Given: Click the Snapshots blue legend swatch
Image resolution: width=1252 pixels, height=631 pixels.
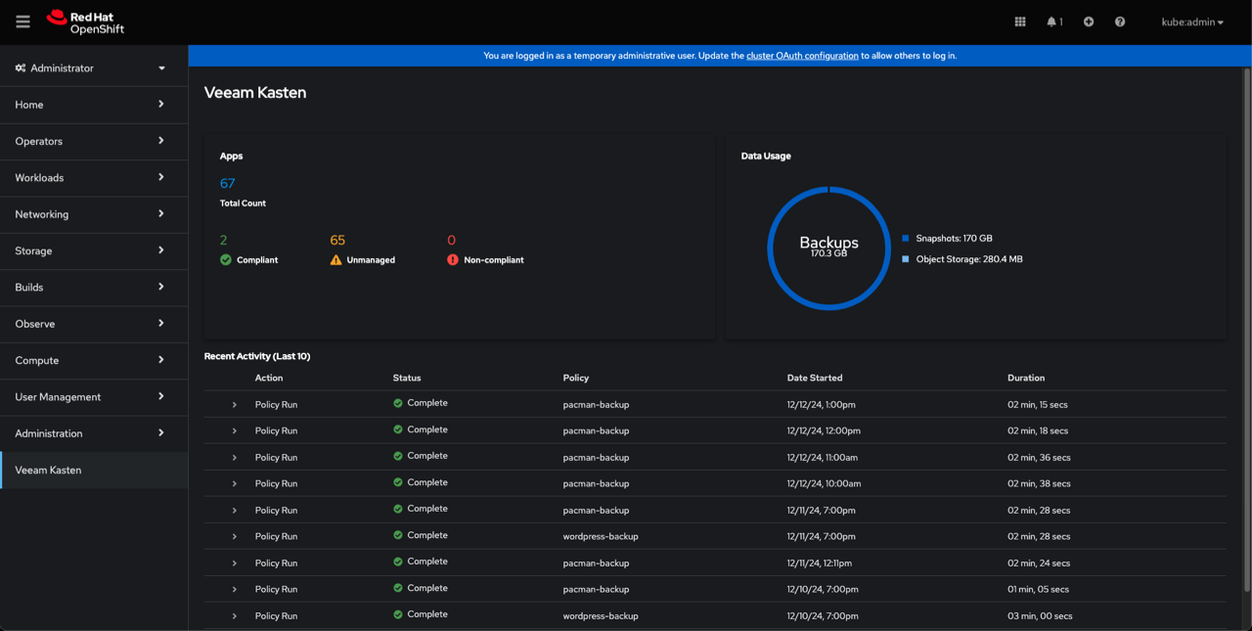Looking at the screenshot, I should click(906, 239).
